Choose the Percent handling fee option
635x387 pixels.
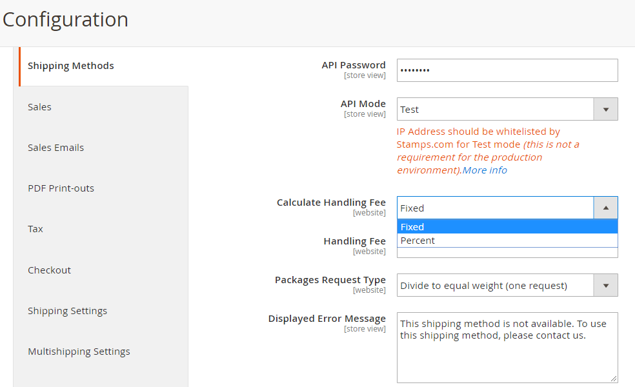pos(507,241)
